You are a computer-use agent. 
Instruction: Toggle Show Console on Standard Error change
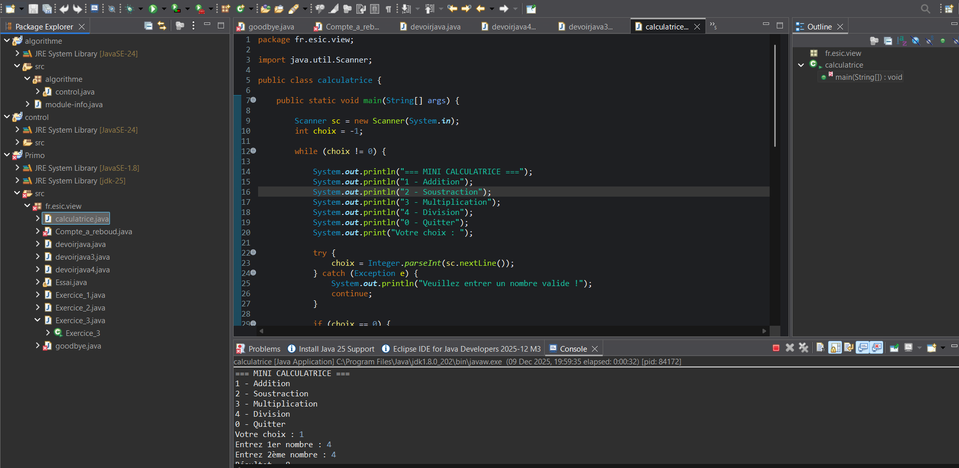click(x=877, y=348)
